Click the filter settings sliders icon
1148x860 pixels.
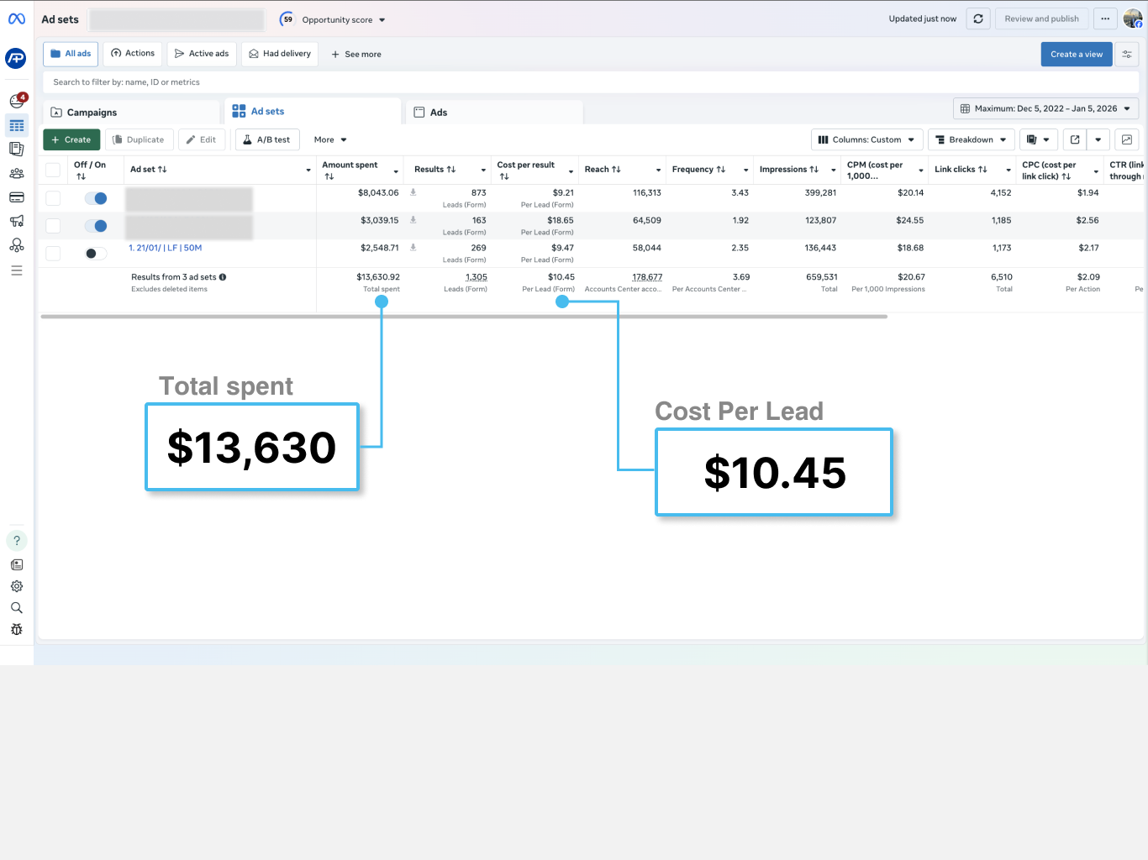1127,55
